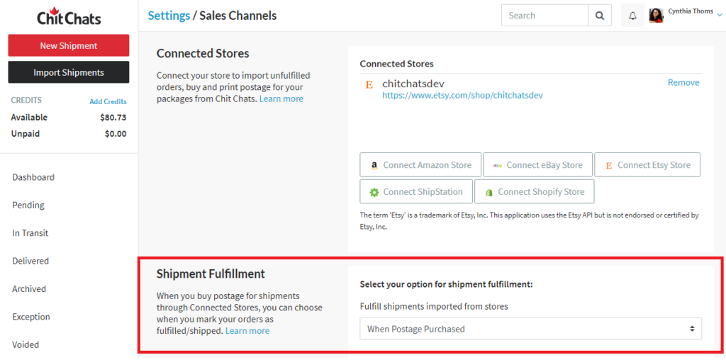The width and height of the screenshot is (726, 360).
Task: Click Remove for chitchatsdev store
Action: click(683, 82)
